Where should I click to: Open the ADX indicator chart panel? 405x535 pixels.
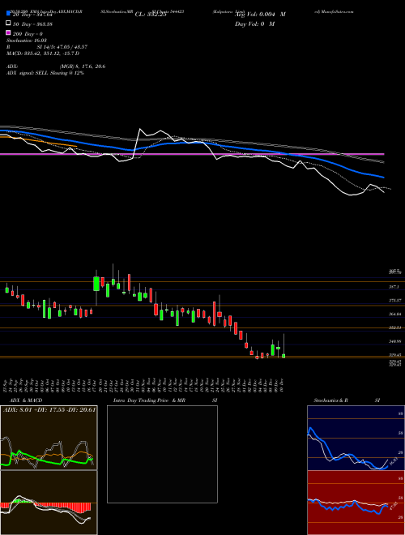(49, 438)
